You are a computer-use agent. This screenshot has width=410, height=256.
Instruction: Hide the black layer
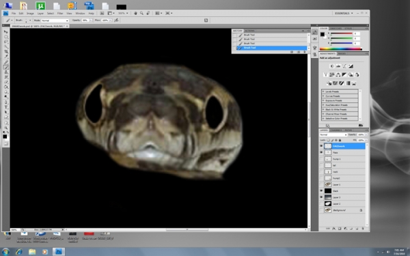click(321, 190)
